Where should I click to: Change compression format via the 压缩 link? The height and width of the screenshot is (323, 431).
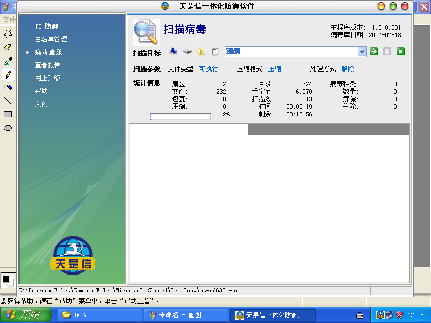tap(274, 69)
